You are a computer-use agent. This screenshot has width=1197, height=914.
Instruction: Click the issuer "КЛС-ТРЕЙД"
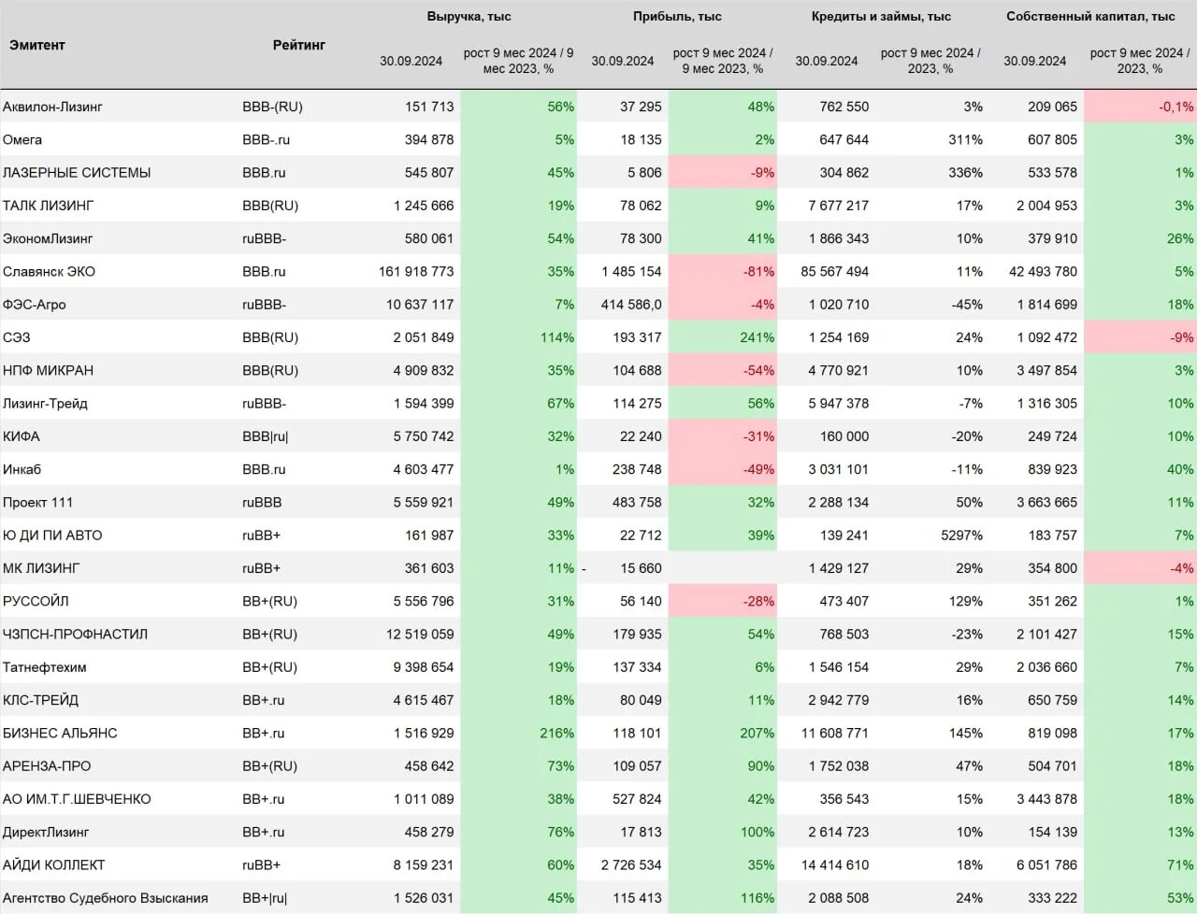point(40,700)
